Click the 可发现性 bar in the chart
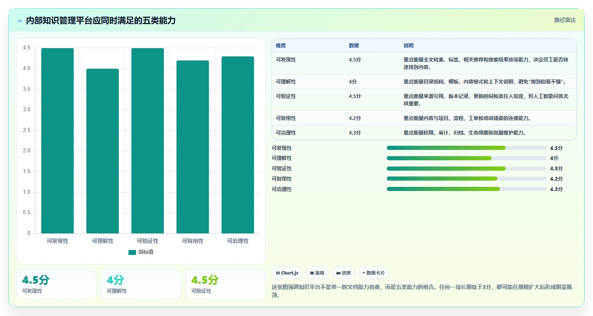Screen dimensions: 593x316 pos(57,141)
